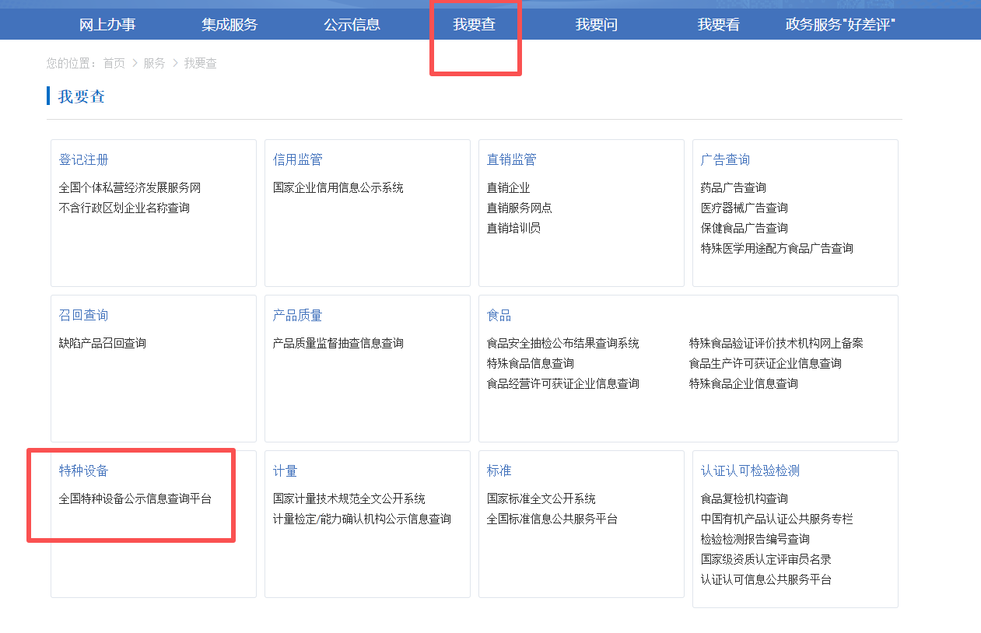
Task: Open 产品质量监督抽查信息查询 link
Action: tap(338, 343)
